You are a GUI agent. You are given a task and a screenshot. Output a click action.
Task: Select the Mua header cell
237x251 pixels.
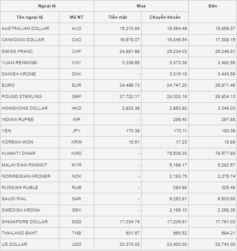(141, 6)
